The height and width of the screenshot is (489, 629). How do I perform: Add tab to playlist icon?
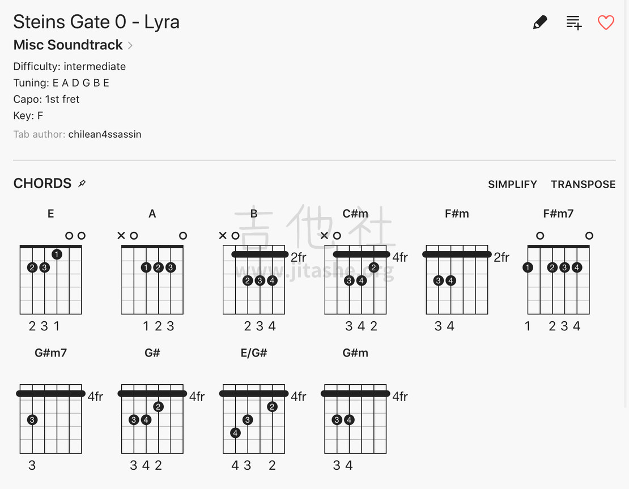(x=573, y=23)
